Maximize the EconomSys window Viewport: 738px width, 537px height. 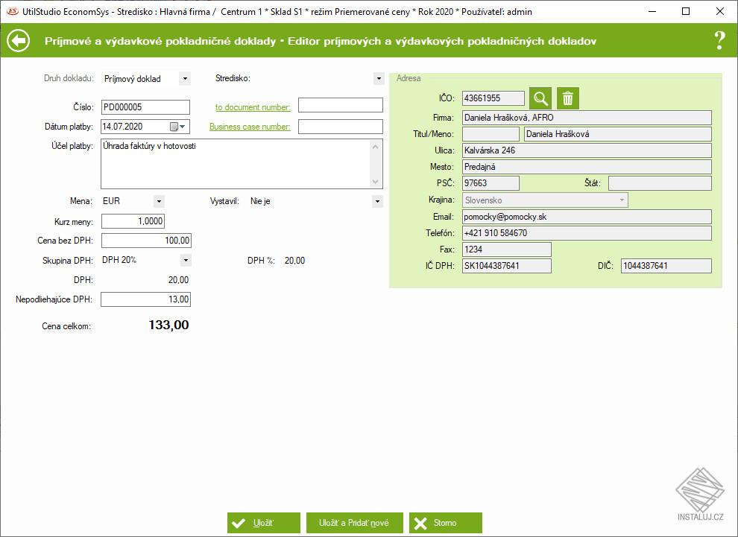click(686, 11)
